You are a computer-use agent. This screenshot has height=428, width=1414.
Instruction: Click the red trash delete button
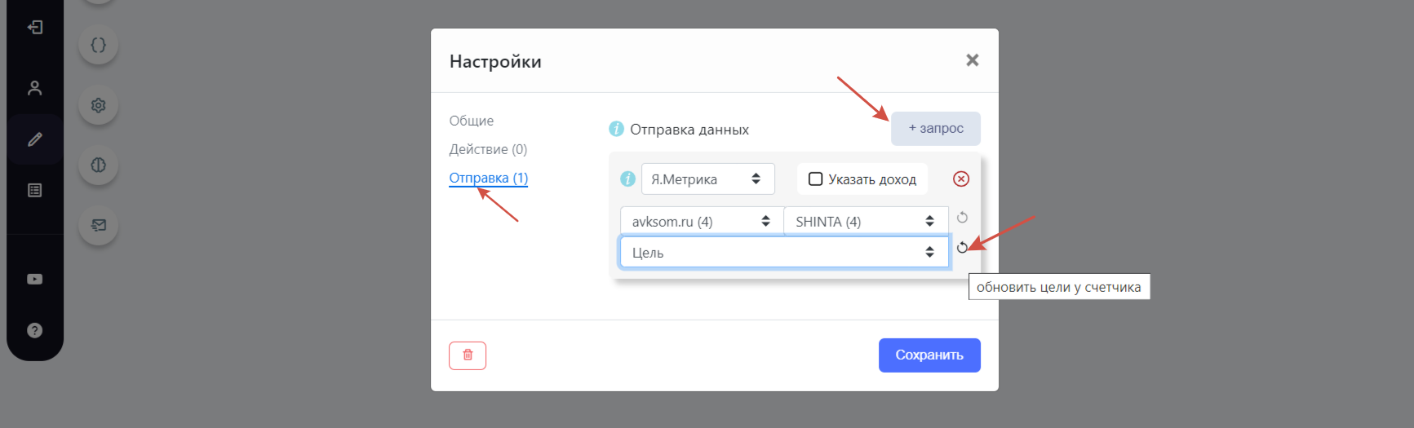468,355
